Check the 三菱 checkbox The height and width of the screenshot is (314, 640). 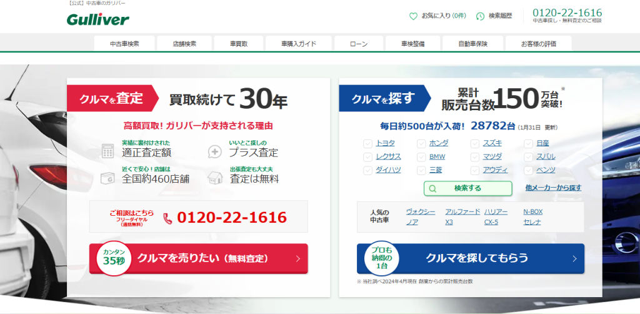coord(421,170)
